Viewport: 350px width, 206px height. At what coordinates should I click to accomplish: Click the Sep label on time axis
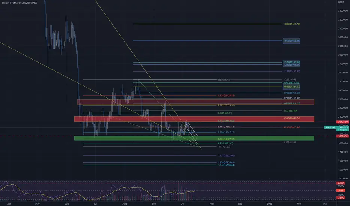pos(154,203)
